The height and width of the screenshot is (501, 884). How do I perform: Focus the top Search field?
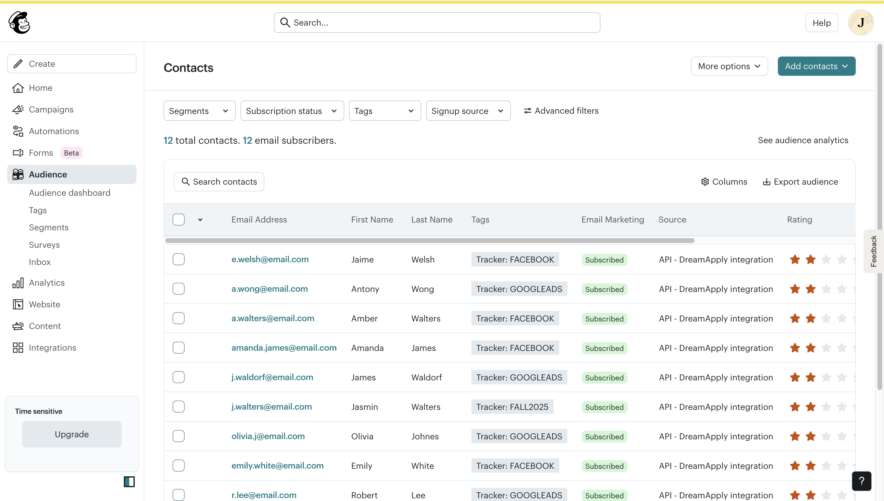coord(437,23)
